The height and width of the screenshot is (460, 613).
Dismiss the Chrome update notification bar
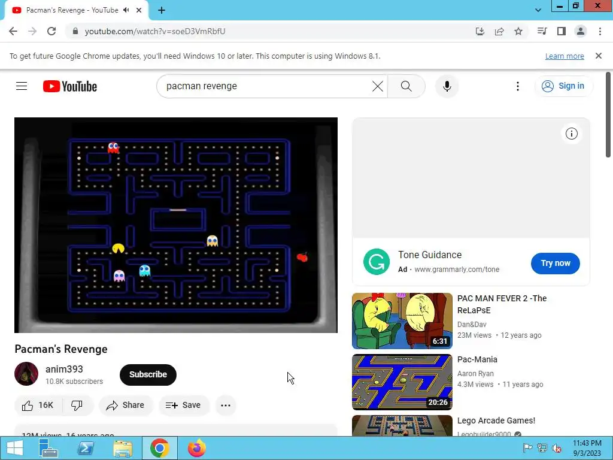599,56
